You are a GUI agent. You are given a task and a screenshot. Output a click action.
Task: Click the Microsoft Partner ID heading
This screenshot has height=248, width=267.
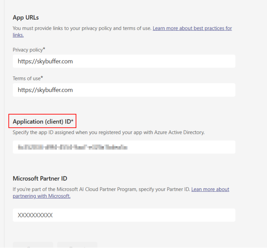(40, 178)
